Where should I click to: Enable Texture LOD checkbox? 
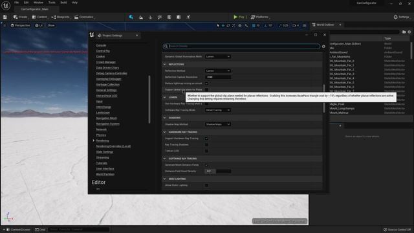coord(206,151)
